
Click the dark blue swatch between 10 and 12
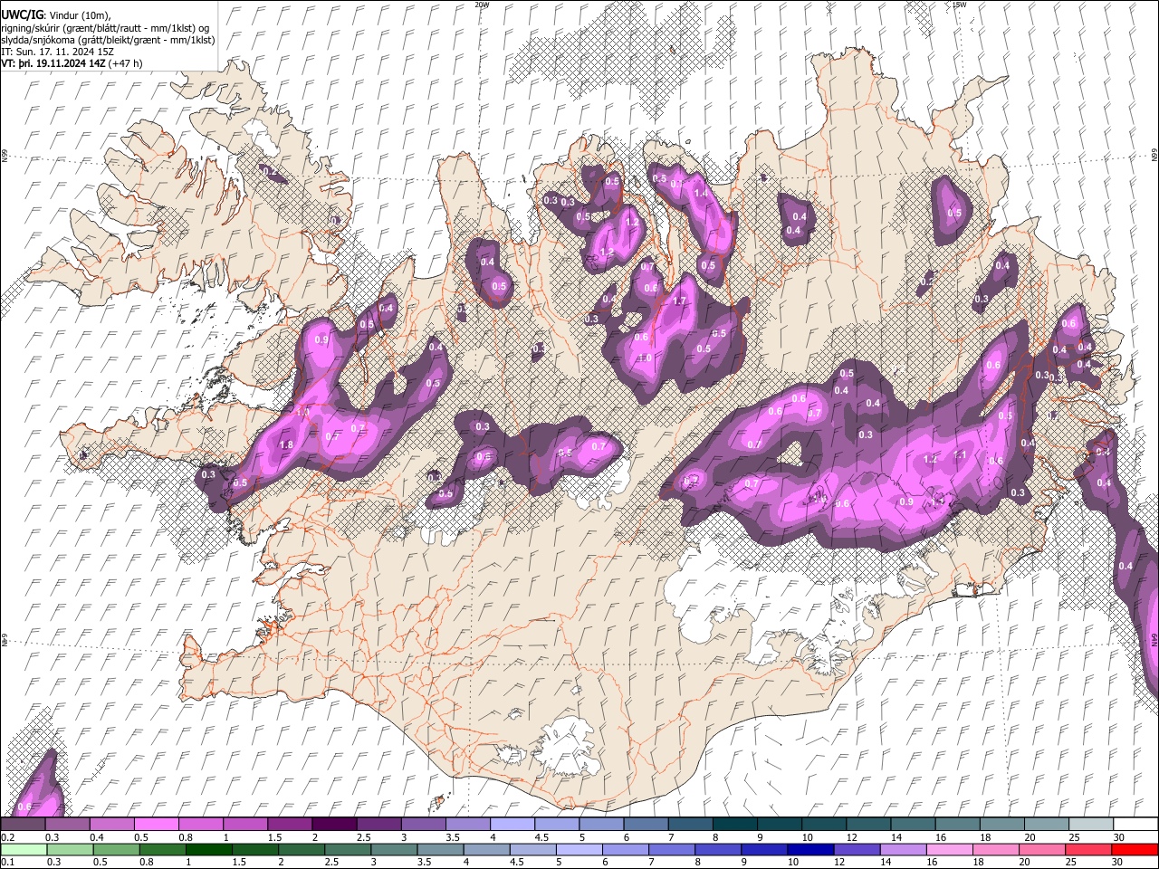pyautogui.click(x=810, y=849)
